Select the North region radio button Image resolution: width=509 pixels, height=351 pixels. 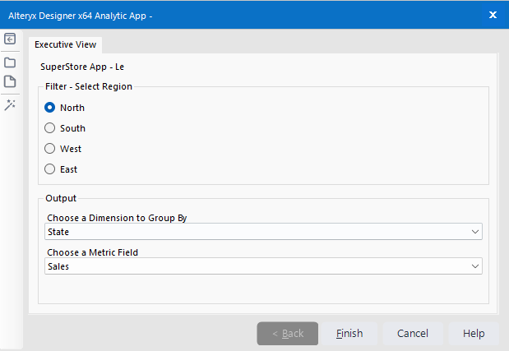[50, 108]
